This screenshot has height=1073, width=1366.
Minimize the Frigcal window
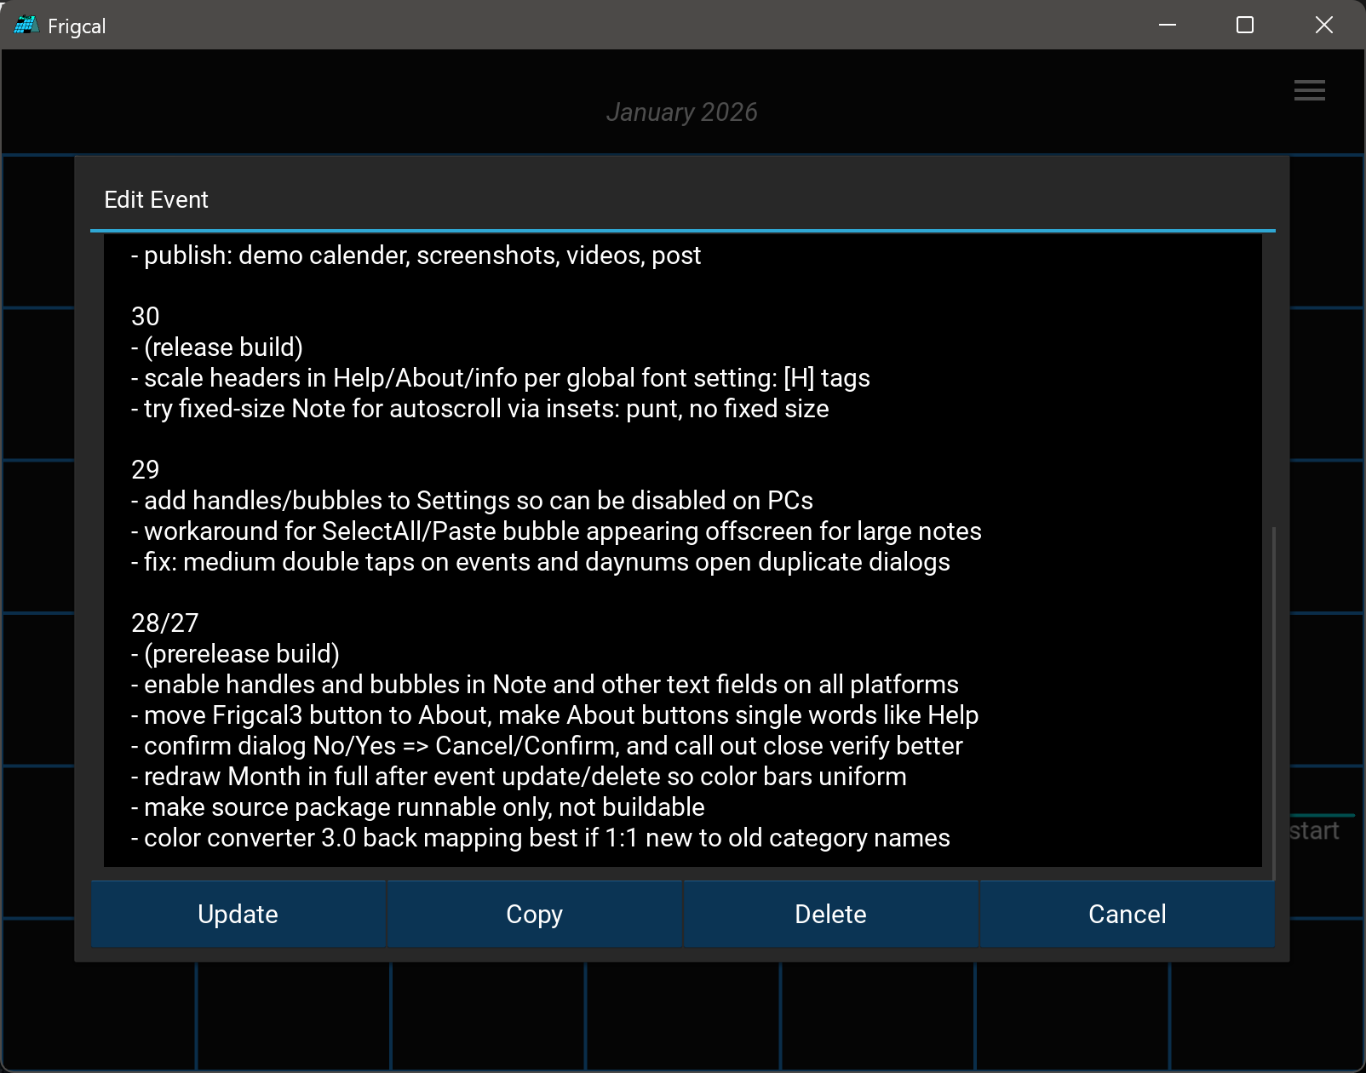(1168, 26)
